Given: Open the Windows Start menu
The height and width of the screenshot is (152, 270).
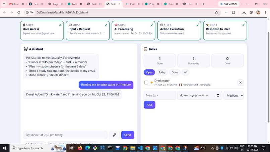Looking at the screenshot, I should point(5,148).
